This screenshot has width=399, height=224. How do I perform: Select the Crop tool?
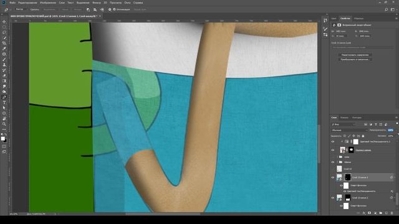point(4,43)
